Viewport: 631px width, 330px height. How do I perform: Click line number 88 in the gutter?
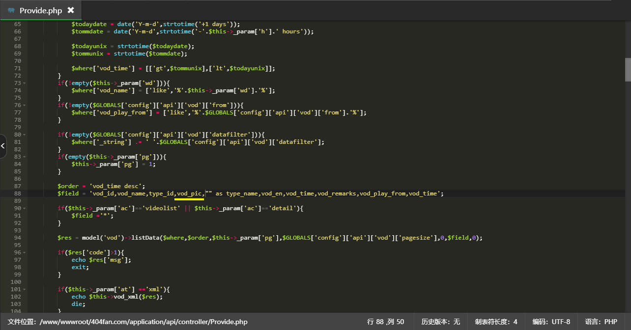pos(18,193)
